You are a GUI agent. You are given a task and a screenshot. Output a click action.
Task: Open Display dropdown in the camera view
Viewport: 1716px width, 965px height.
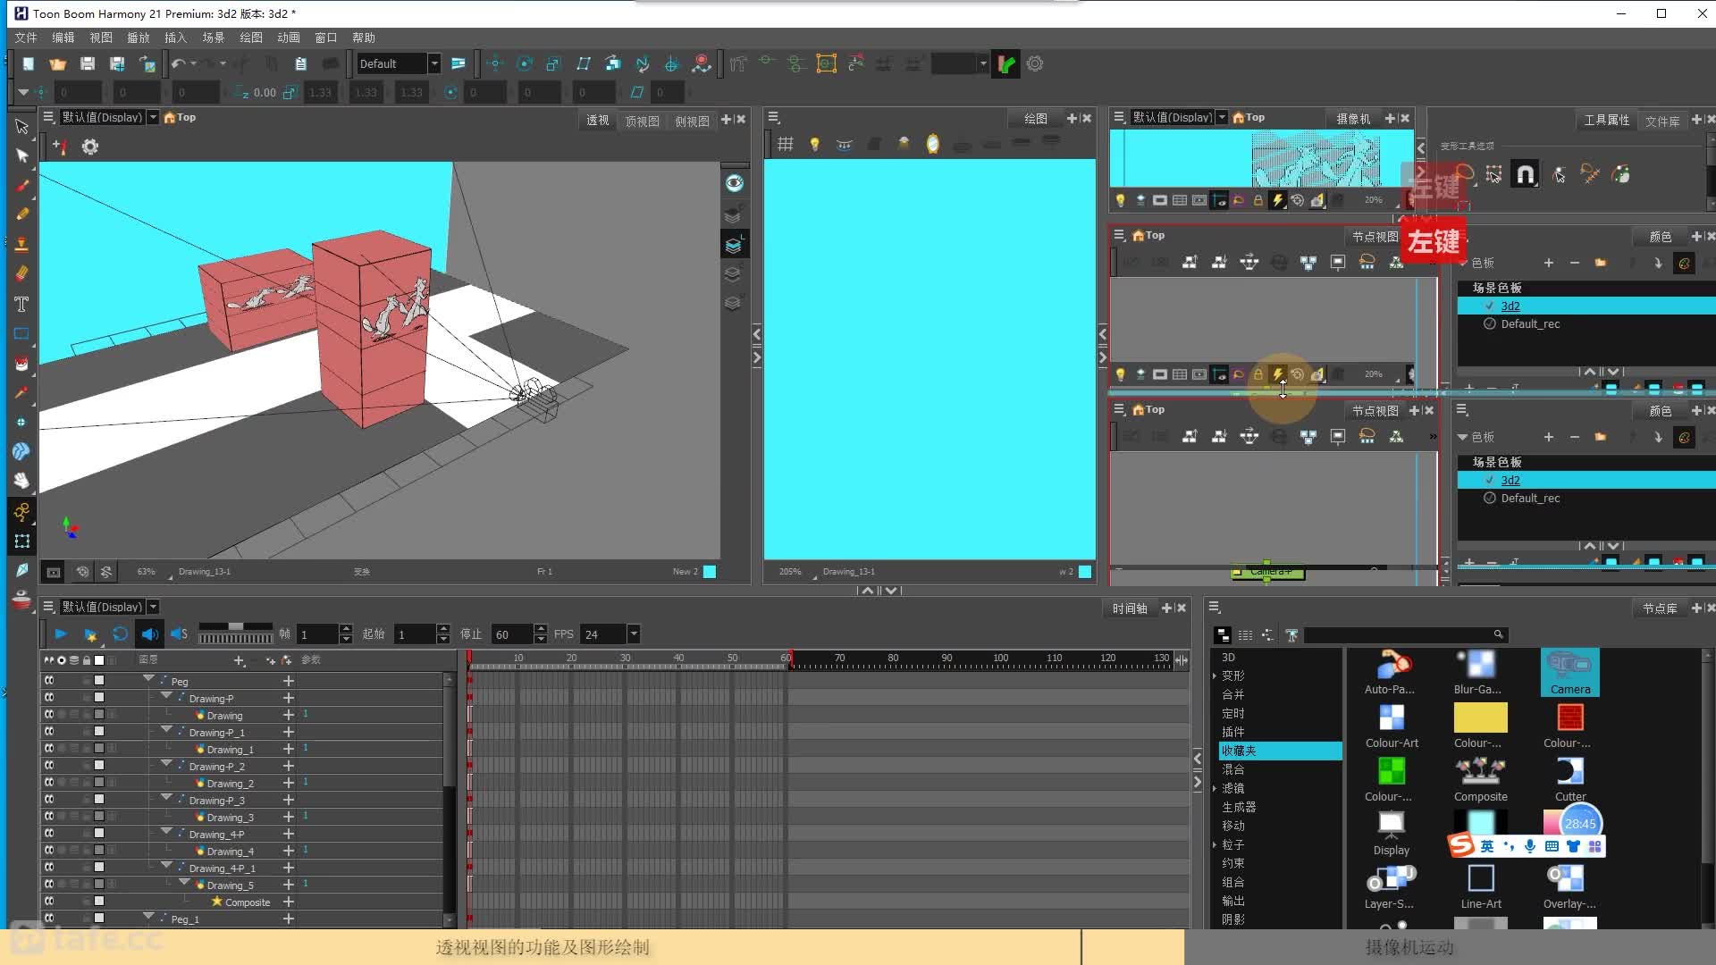(1222, 117)
